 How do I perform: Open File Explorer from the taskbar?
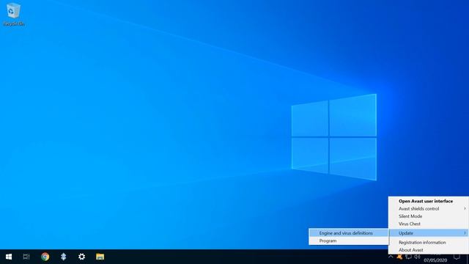pyautogui.click(x=100, y=257)
